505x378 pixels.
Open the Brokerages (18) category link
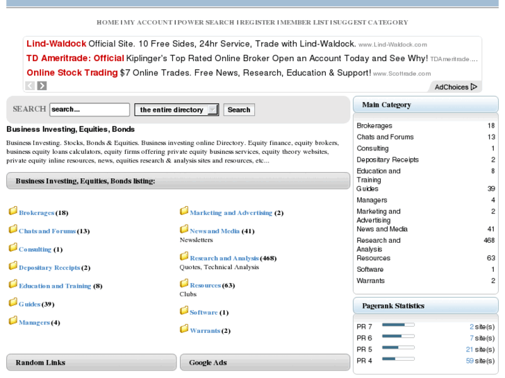[36, 213]
